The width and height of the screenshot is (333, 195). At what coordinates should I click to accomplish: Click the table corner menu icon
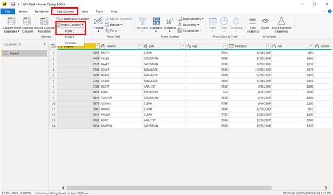(53, 46)
